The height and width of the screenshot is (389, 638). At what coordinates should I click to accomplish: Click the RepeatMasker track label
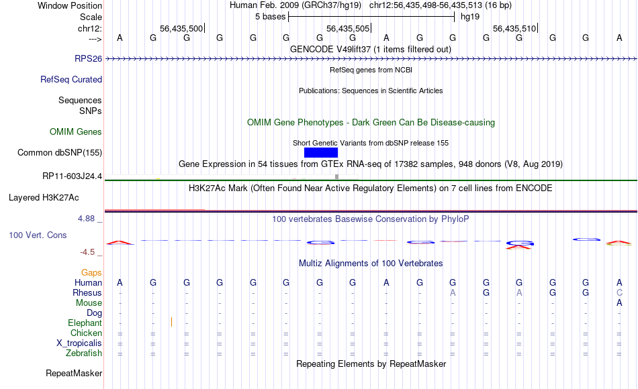74,373
